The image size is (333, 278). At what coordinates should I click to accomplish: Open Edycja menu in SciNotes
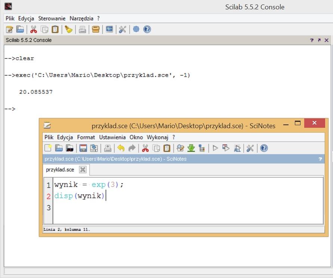(x=65, y=137)
